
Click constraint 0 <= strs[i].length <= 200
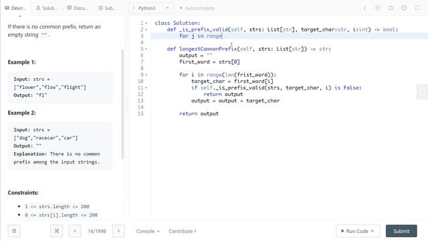click(61, 215)
